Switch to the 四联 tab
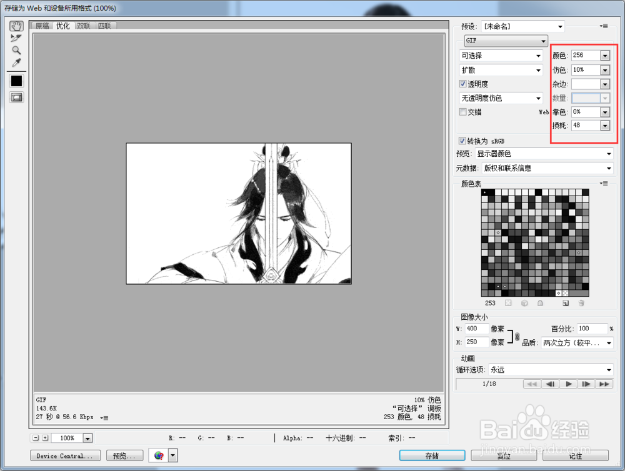The image size is (625, 471). [x=104, y=26]
